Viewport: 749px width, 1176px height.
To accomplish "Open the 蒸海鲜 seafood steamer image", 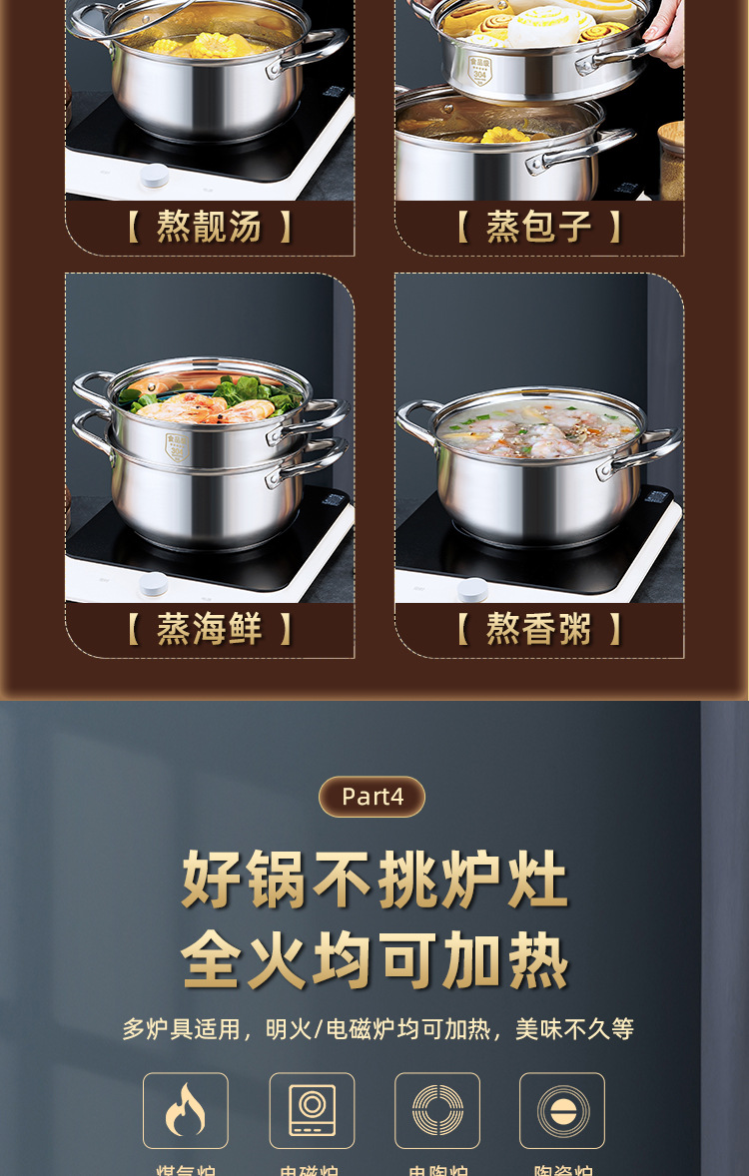I will pyautogui.click(x=210, y=438).
